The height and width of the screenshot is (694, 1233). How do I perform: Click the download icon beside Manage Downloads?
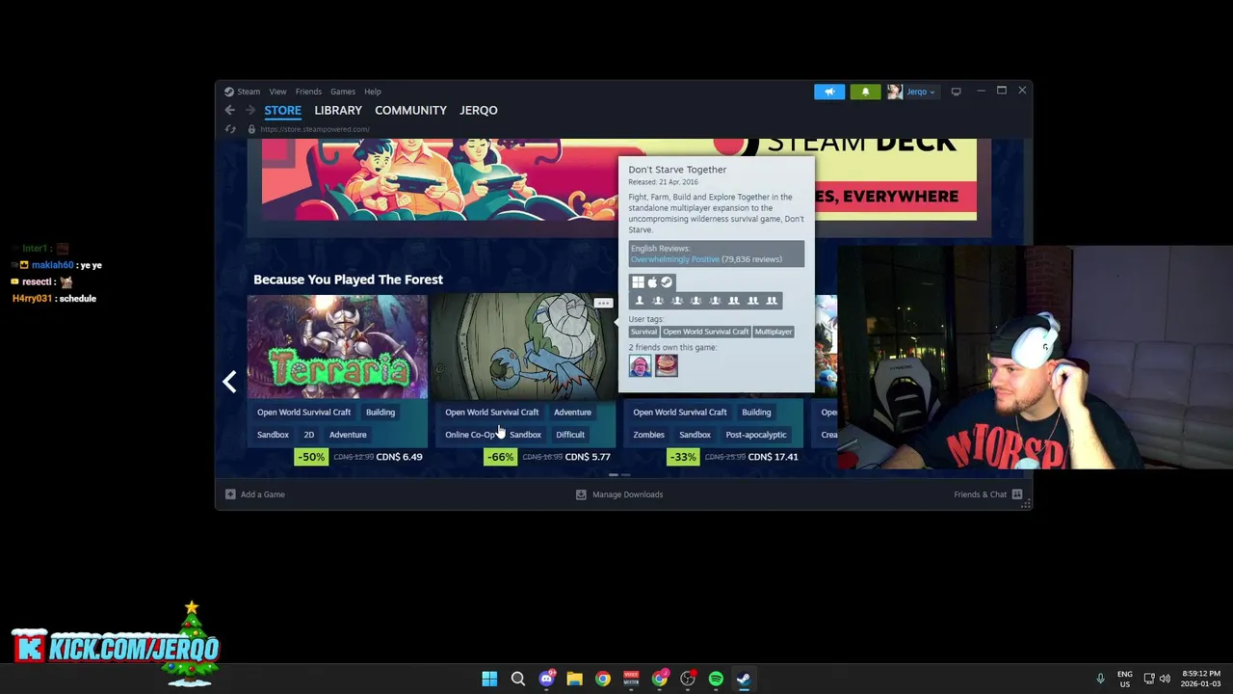(x=581, y=494)
